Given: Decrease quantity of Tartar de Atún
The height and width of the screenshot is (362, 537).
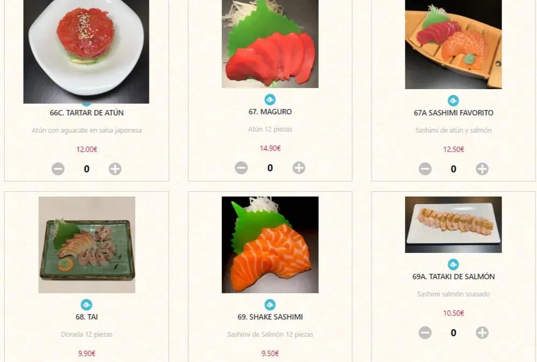Looking at the screenshot, I should tap(58, 169).
